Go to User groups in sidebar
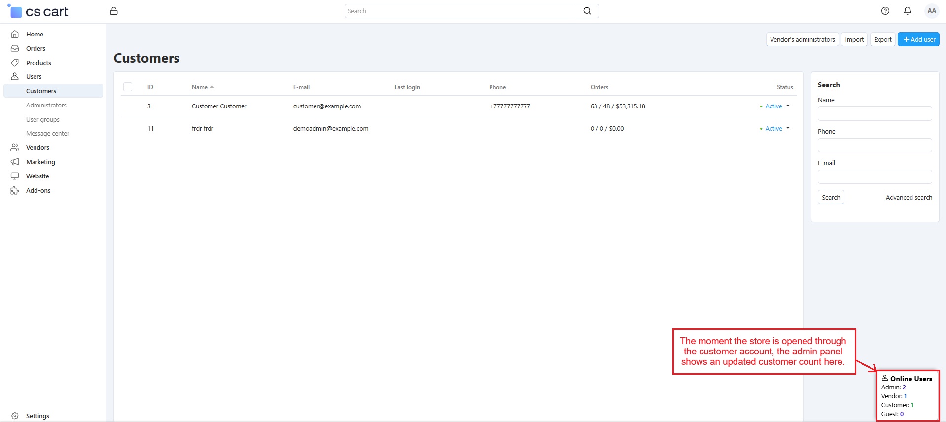This screenshot has width=946, height=422. [43, 119]
